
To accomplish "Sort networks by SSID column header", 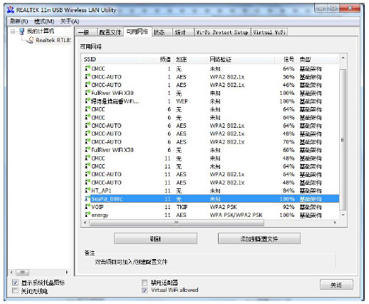I will [112, 59].
